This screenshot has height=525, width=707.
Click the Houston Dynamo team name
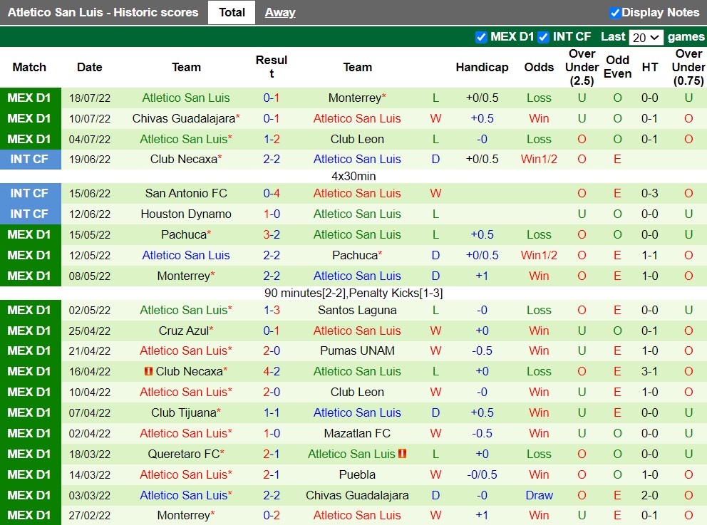coord(186,214)
